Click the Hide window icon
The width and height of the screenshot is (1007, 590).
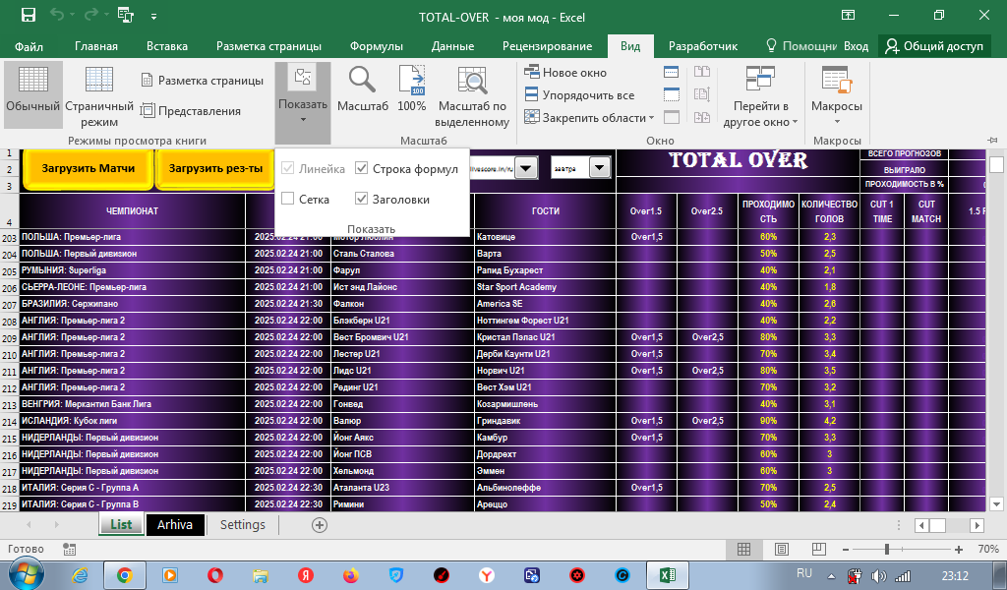(671, 94)
